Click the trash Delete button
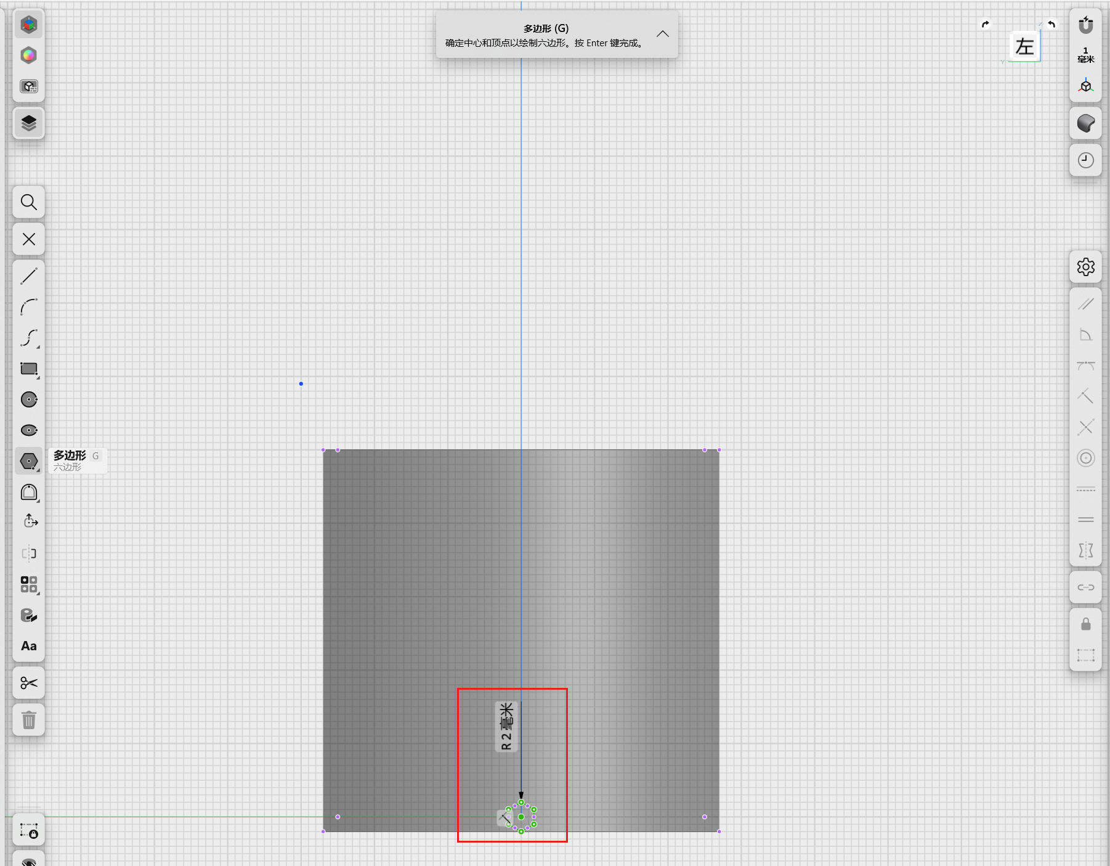 [x=29, y=720]
